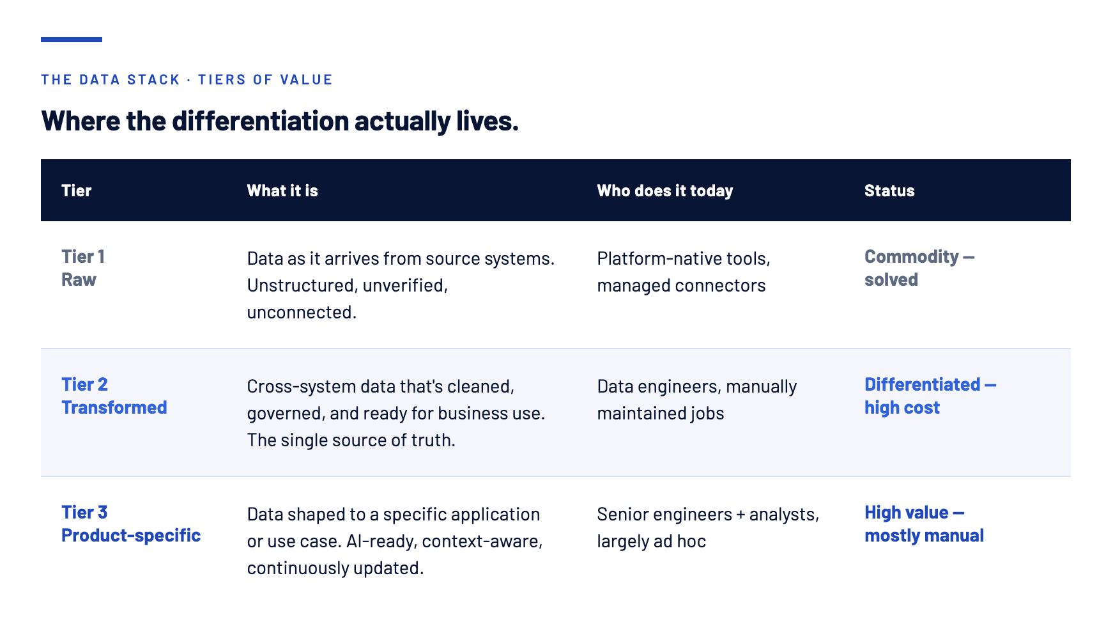
Task: Select 'Senior engineers + analysts' cell
Action: [708, 527]
